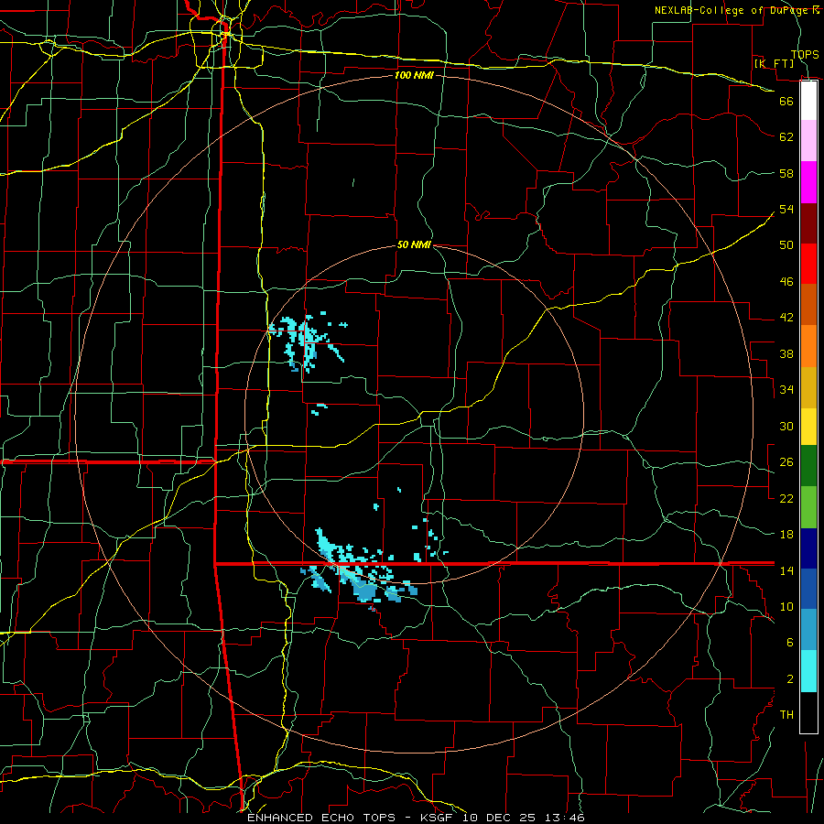The width and height of the screenshot is (824, 824).
Task: Click the dark green legend swatch
Action: pyautogui.click(x=808, y=465)
